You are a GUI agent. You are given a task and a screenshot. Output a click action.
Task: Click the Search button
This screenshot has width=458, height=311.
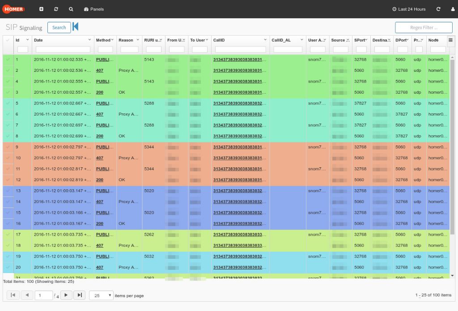[x=59, y=27]
